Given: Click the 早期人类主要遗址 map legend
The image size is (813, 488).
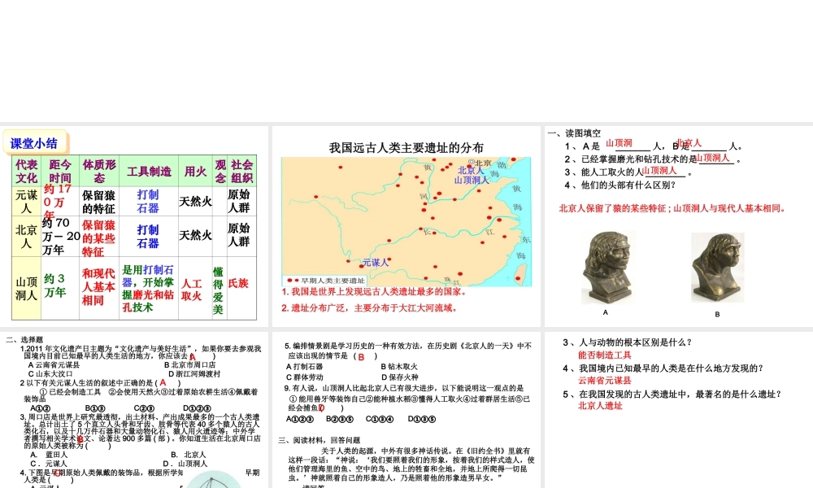Looking at the screenshot, I should (x=326, y=281).
